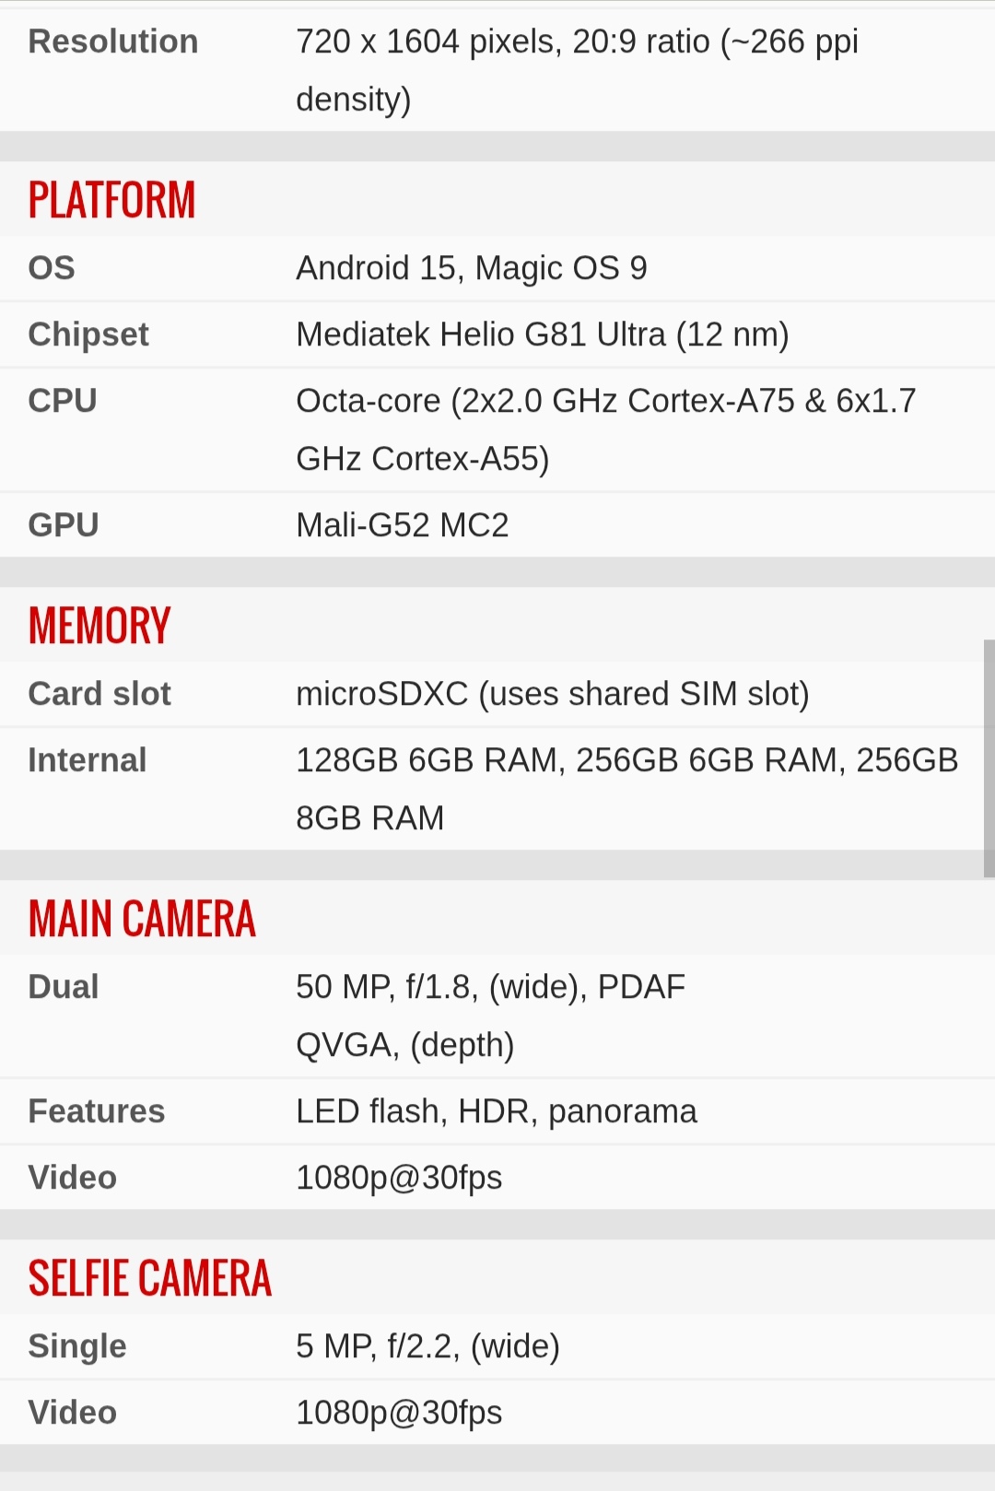995x1491 pixels.
Task: Open the Resolution spec label link
Action: (113, 41)
